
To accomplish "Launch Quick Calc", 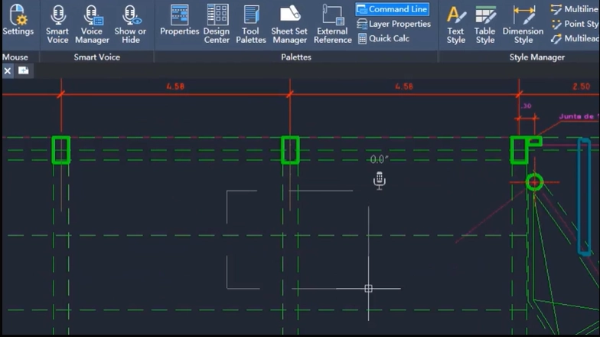I will point(384,38).
